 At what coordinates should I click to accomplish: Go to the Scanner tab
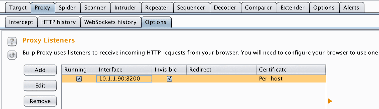pyautogui.click(x=95, y=7)
